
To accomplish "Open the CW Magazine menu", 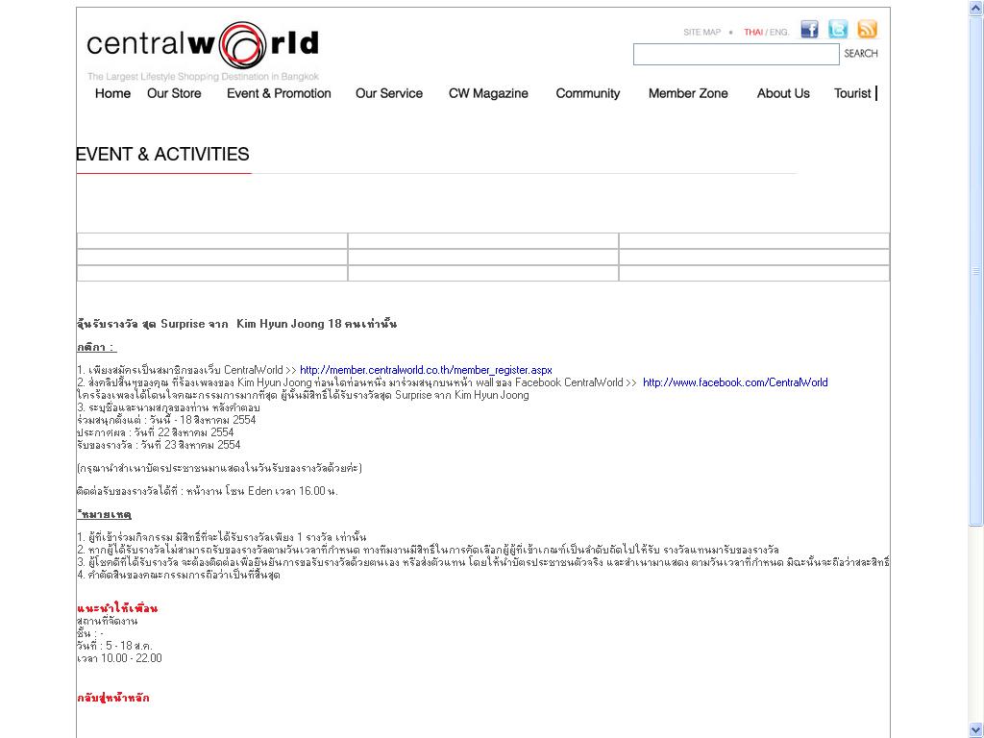I will click(x=488, y=93).
